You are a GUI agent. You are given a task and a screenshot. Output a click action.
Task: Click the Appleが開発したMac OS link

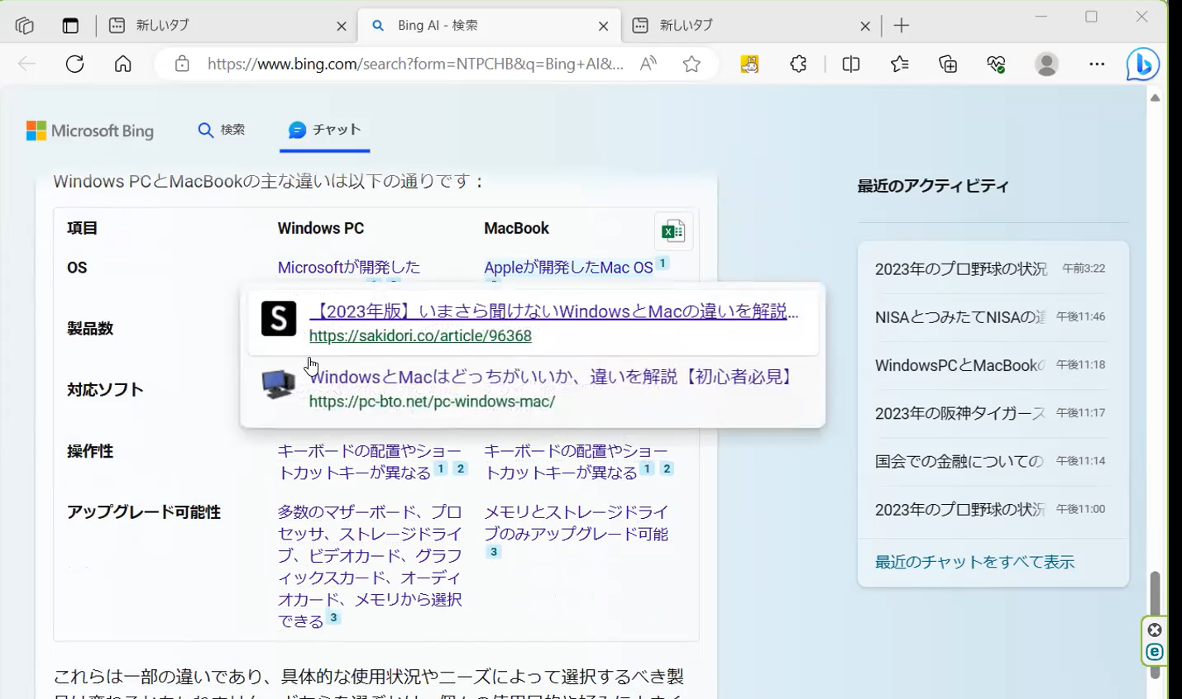click(568, 268)
